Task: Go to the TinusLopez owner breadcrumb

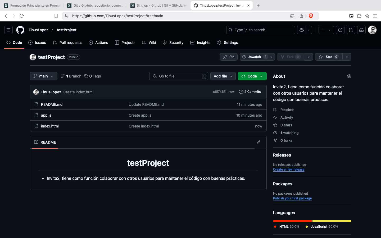Action: click(x=38, y=30)
